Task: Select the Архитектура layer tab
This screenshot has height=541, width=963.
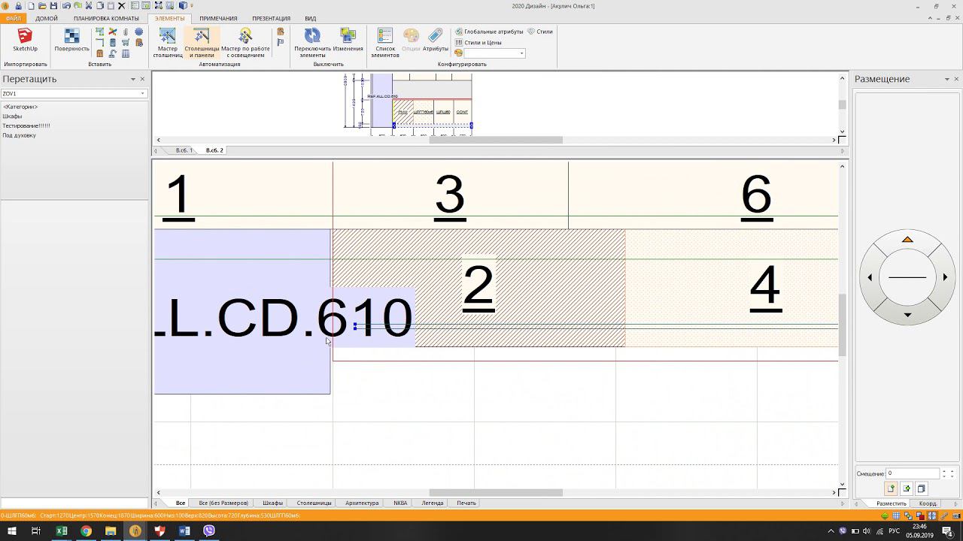Action: point(362,503)
